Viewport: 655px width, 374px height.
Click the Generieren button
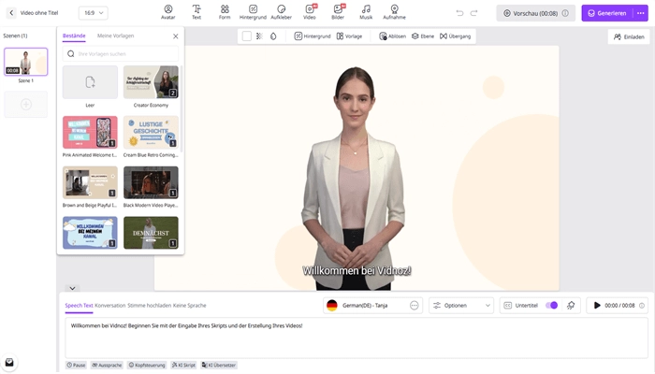pos(607,13)
